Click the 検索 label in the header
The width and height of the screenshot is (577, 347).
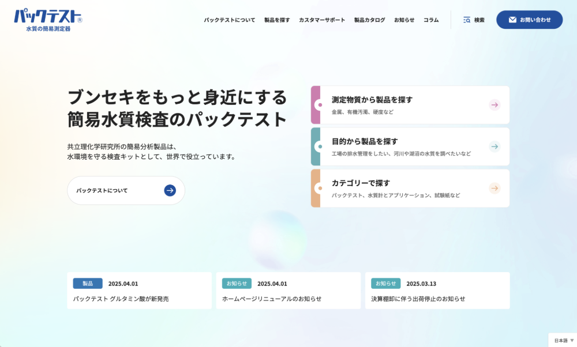coord(479,20)
